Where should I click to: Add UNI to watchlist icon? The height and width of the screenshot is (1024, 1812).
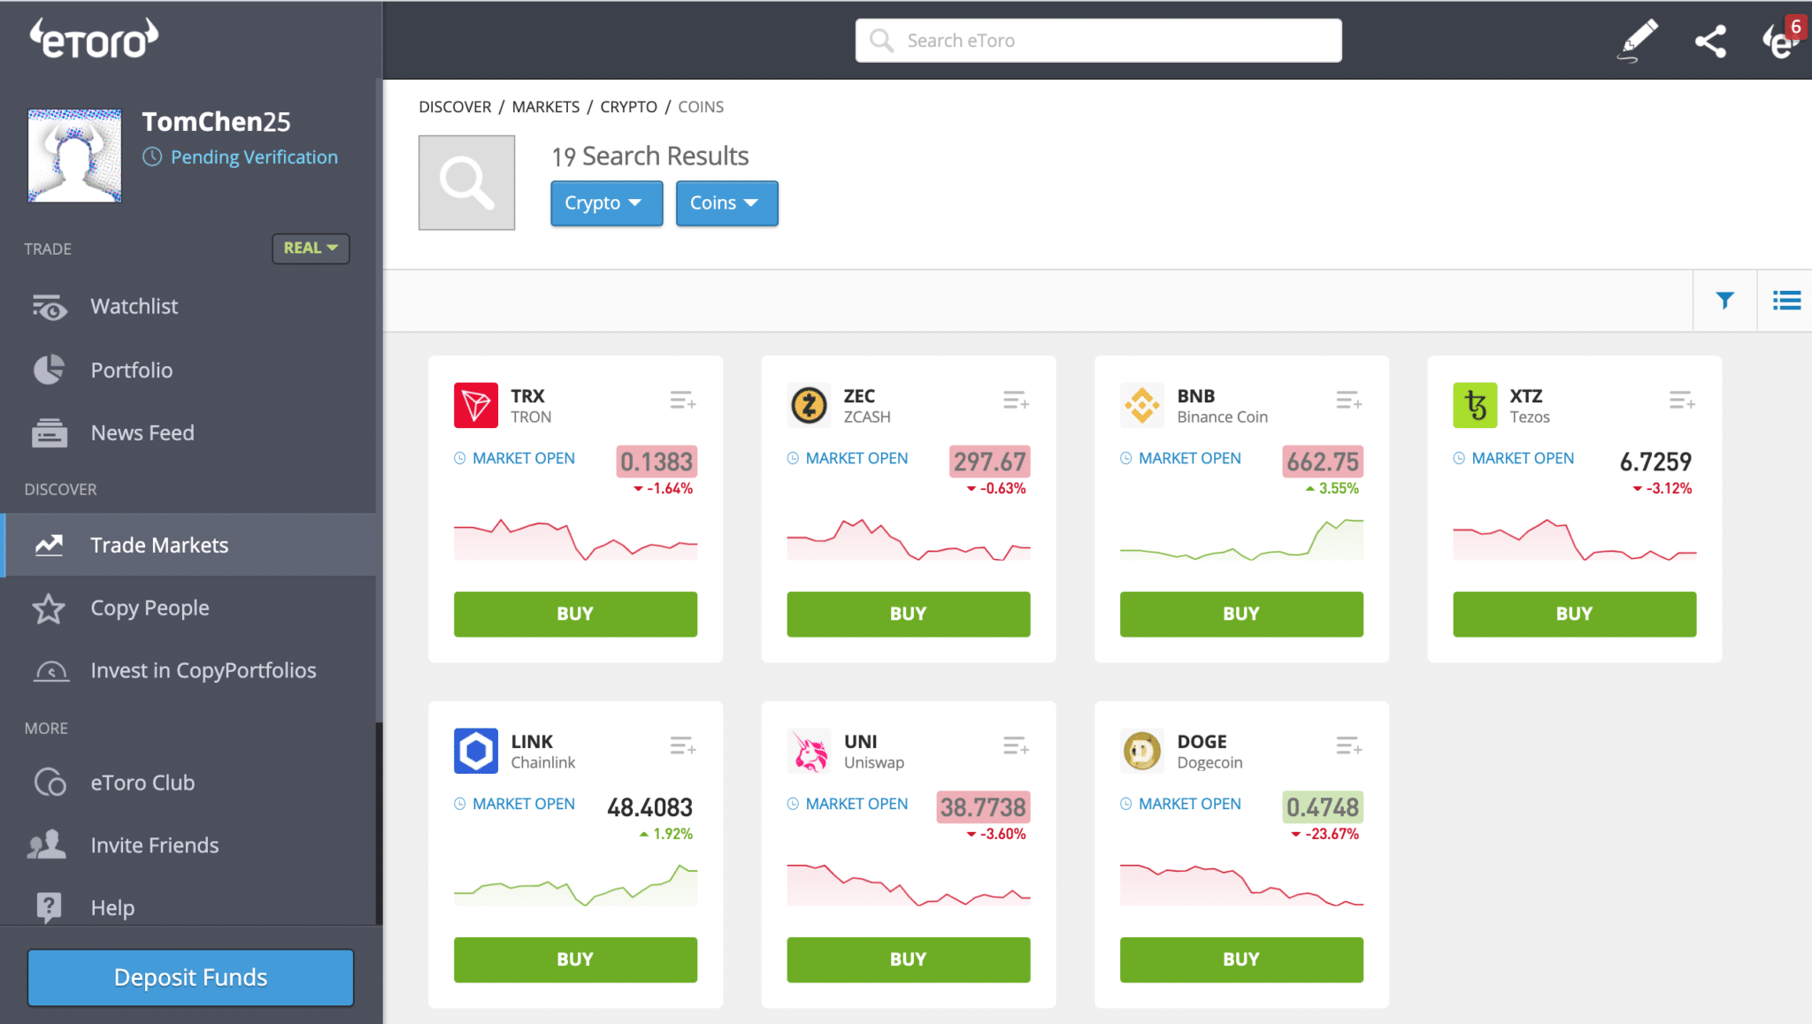1016,746
